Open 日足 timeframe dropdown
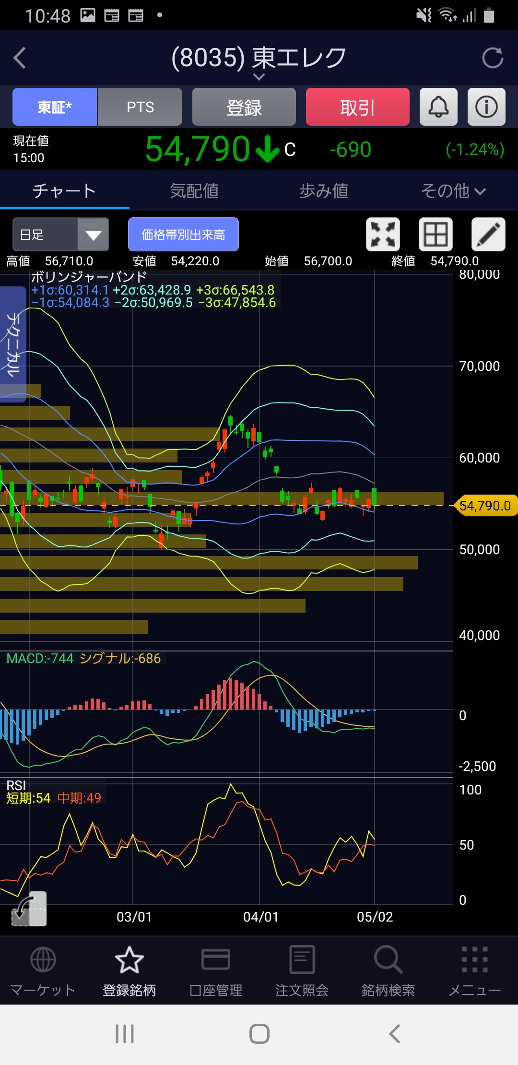This screenshot has height=1065, width=518. pyautogui.click(x=61, y=235)
